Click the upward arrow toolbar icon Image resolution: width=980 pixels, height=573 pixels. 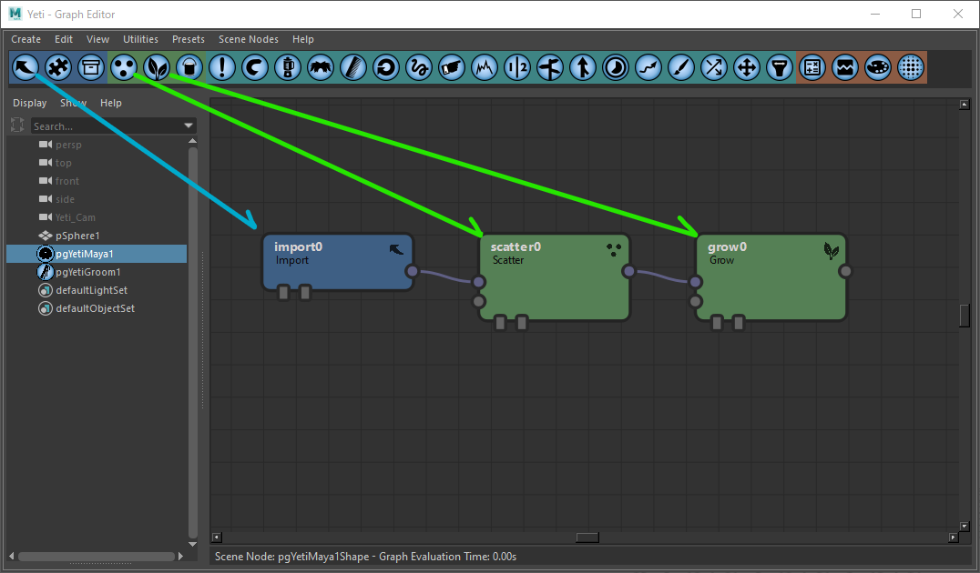pos(583,67)
